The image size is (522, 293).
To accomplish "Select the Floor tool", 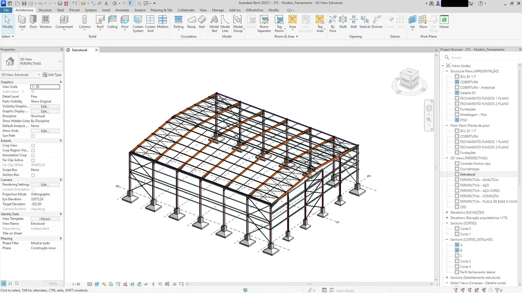I will tap(125, 22).
